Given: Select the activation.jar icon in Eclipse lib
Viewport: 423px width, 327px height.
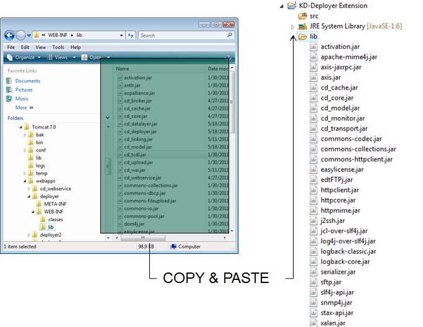Looking at the screenshot, I should pyautogui.click(x=314, y=47).
